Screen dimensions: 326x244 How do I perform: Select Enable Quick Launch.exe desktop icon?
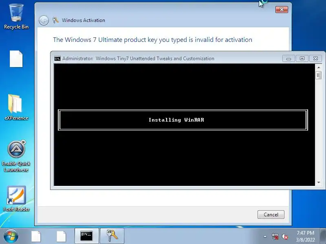point(16,156)
